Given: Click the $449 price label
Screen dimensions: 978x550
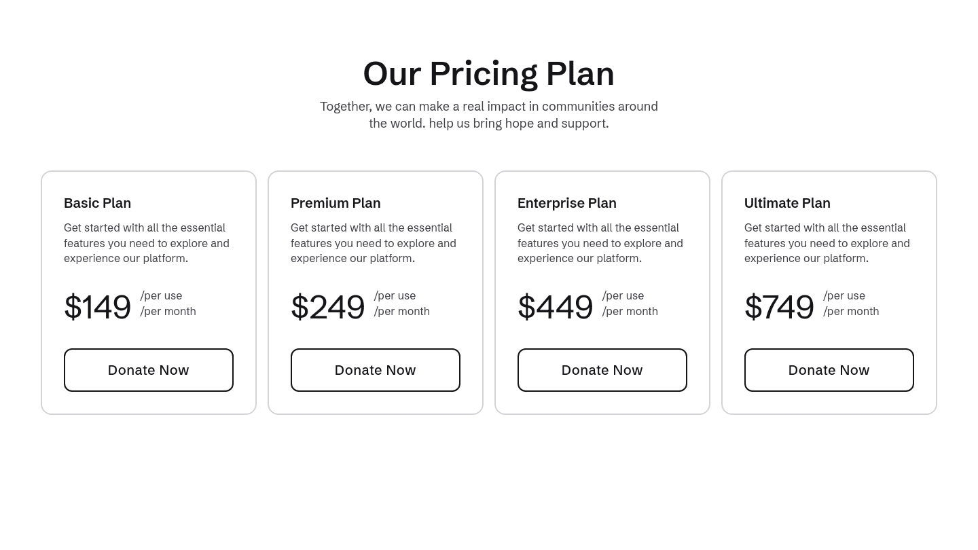Looking at the screenshot, I should (556, 307).
